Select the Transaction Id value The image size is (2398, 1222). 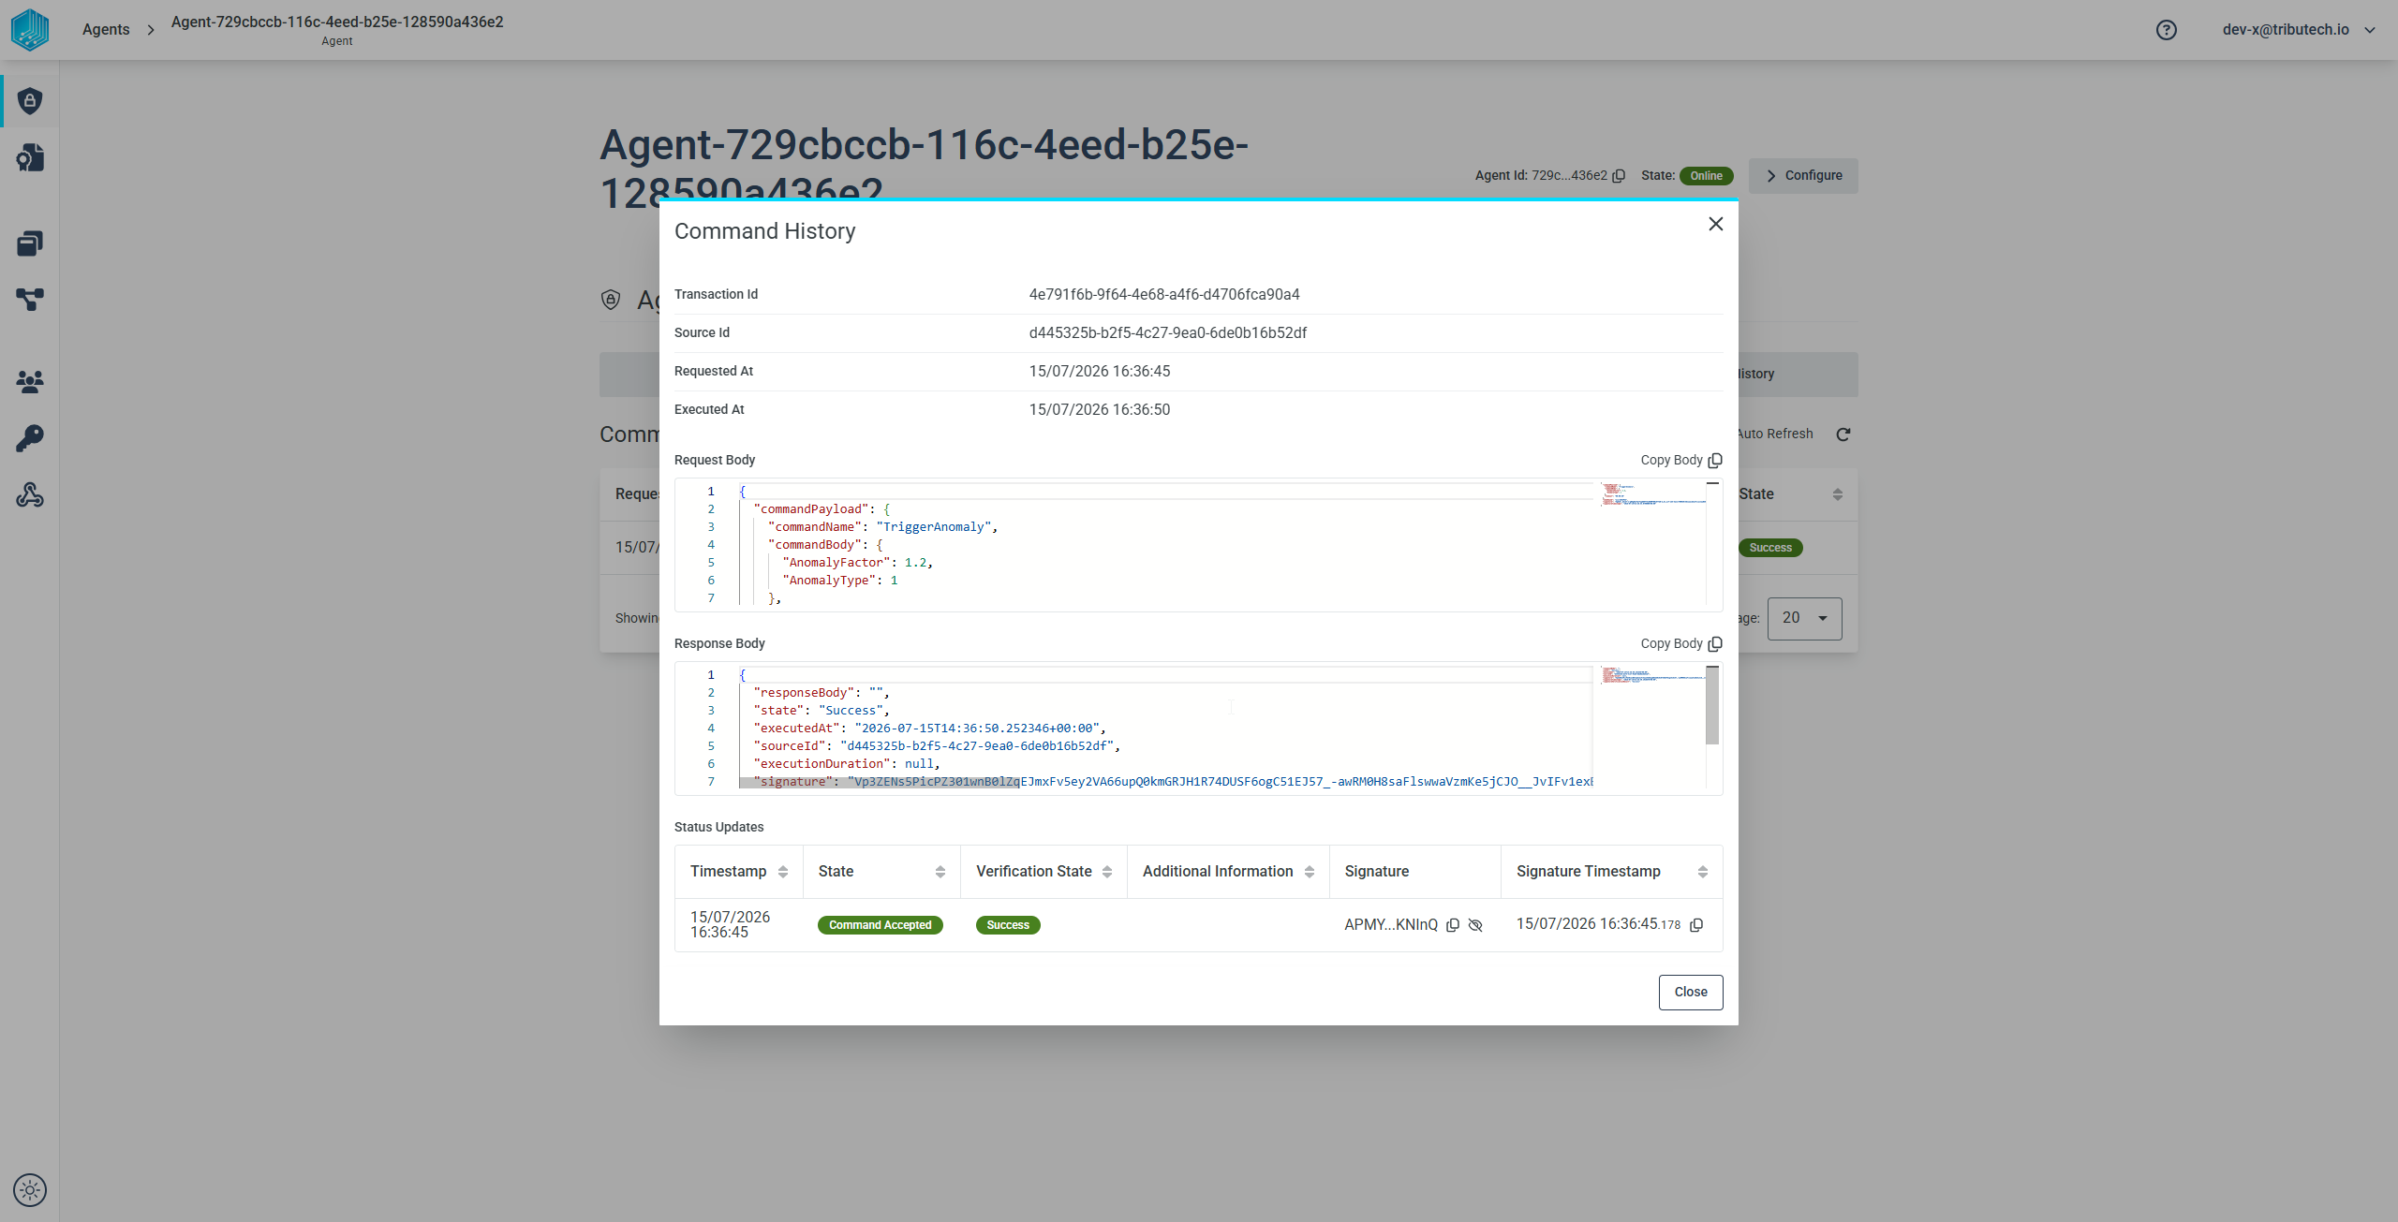1163,294
